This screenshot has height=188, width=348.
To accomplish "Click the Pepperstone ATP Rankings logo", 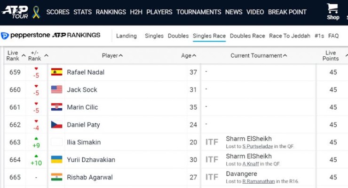I will click(51, 35).
